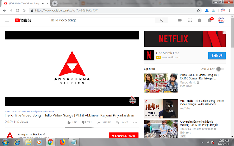The height and width of the screenshot is (146, 234).
Task: Open the YouTube hamburger guide menu
Action: point(7,20)
